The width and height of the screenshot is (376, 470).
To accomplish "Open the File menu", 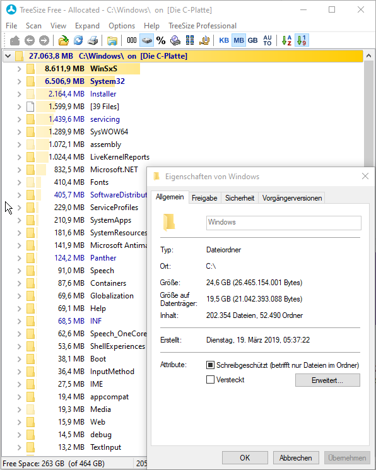I will (x=11, y=26).
